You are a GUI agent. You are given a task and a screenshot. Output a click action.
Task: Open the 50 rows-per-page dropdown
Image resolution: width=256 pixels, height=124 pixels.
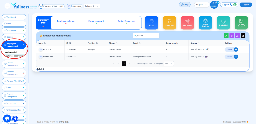pos(169,63)
